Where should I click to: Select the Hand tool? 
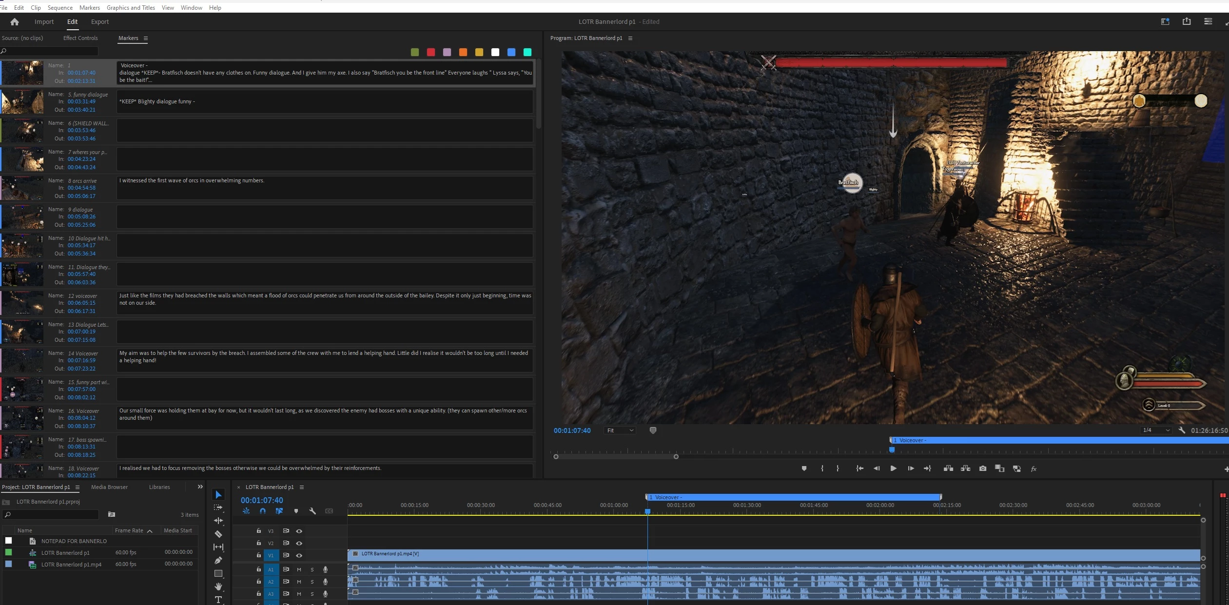(218, 586)
